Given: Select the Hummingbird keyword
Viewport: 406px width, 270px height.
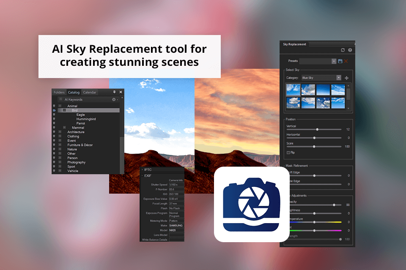Looking at the screenshot, I should click(x=86, y=119).
